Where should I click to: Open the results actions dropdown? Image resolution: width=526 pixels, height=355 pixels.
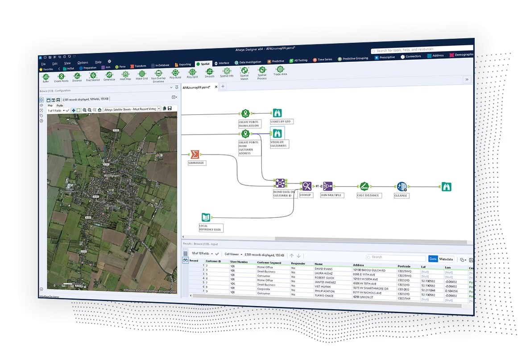coord(463,260)
